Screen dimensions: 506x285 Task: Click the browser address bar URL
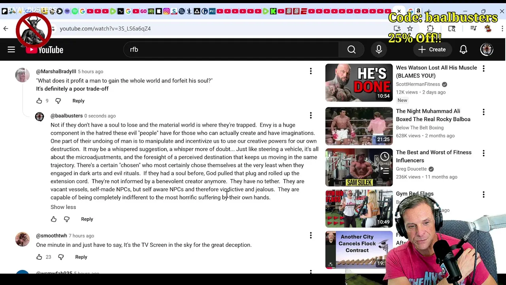[105, 28]
